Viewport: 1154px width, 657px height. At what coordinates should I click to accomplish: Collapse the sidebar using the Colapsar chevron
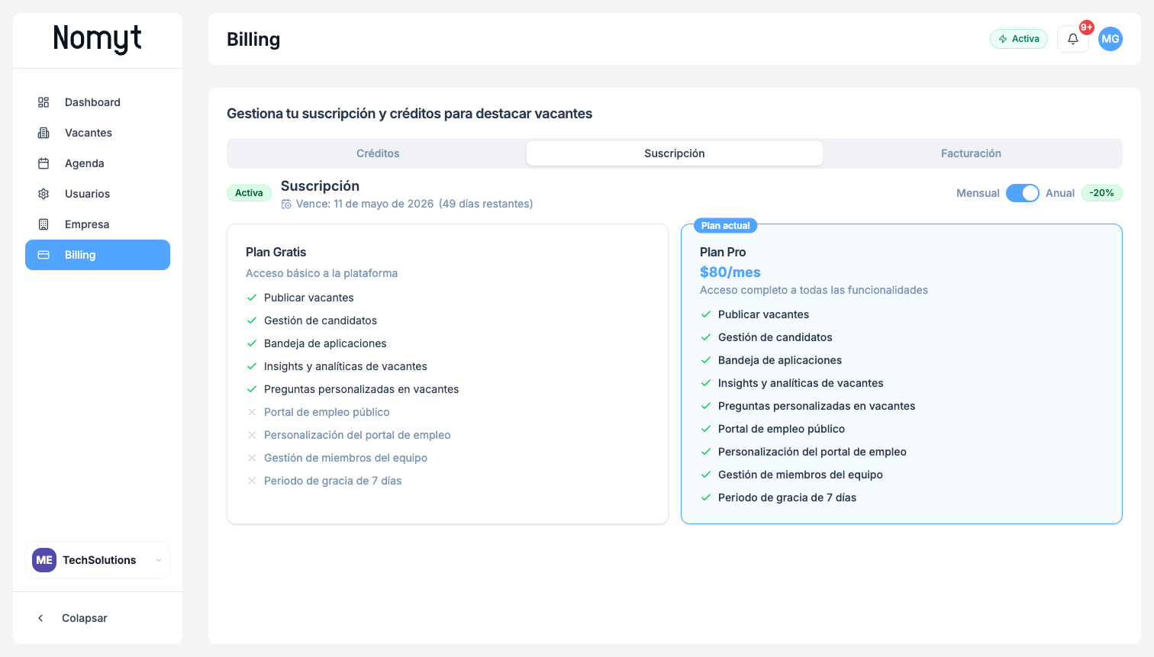pos(41,618)
